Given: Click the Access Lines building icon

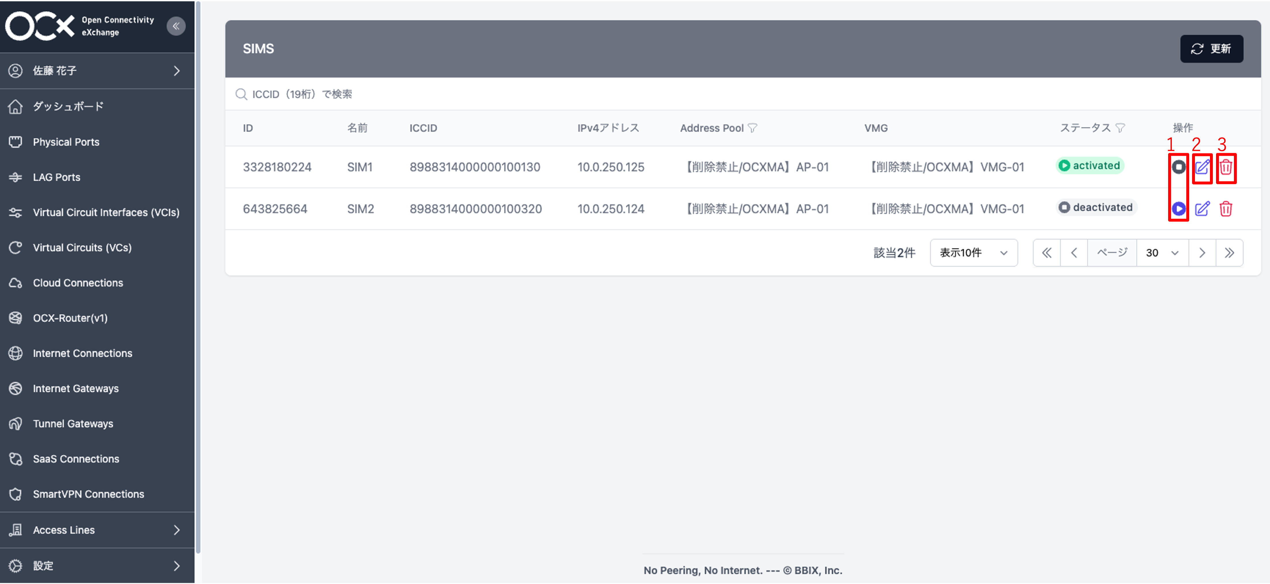Looking at the screenshot, I should click(15, 530).
